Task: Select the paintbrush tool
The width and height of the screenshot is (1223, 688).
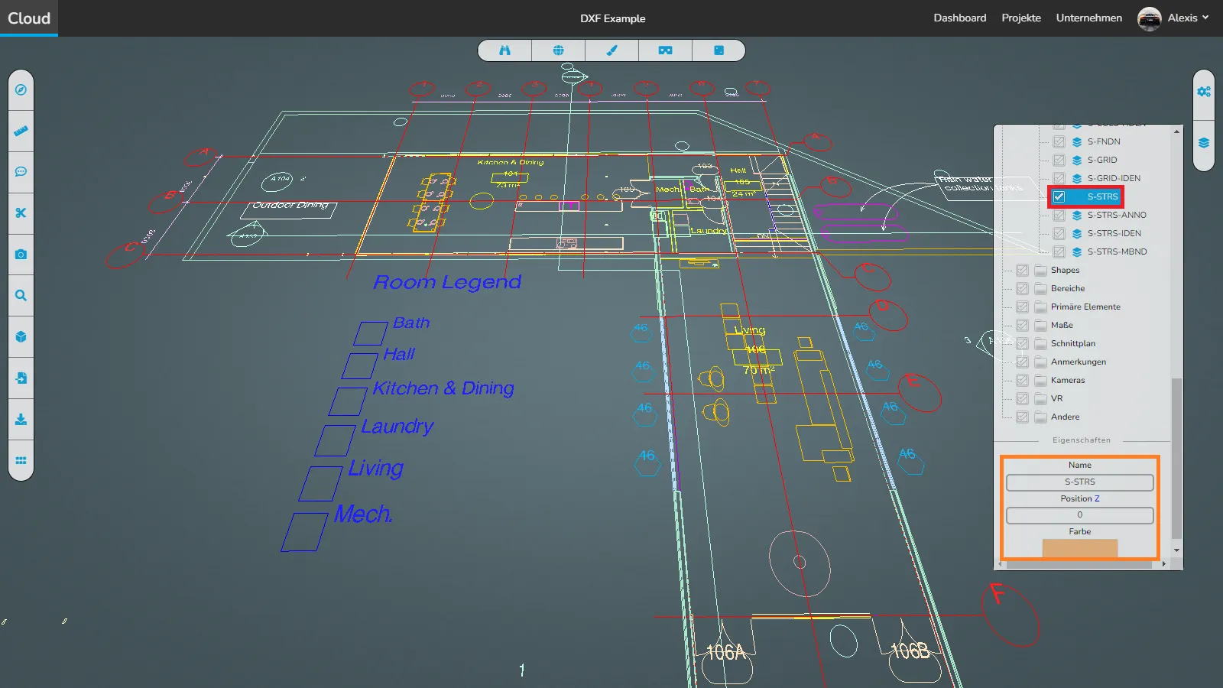Action: (x=611, y=50)
